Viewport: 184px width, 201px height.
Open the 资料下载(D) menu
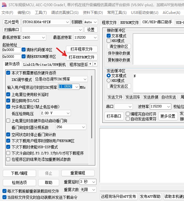(93, 13)
